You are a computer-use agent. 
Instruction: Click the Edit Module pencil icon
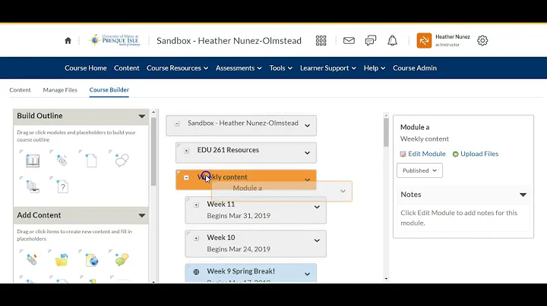click(403, 154)
